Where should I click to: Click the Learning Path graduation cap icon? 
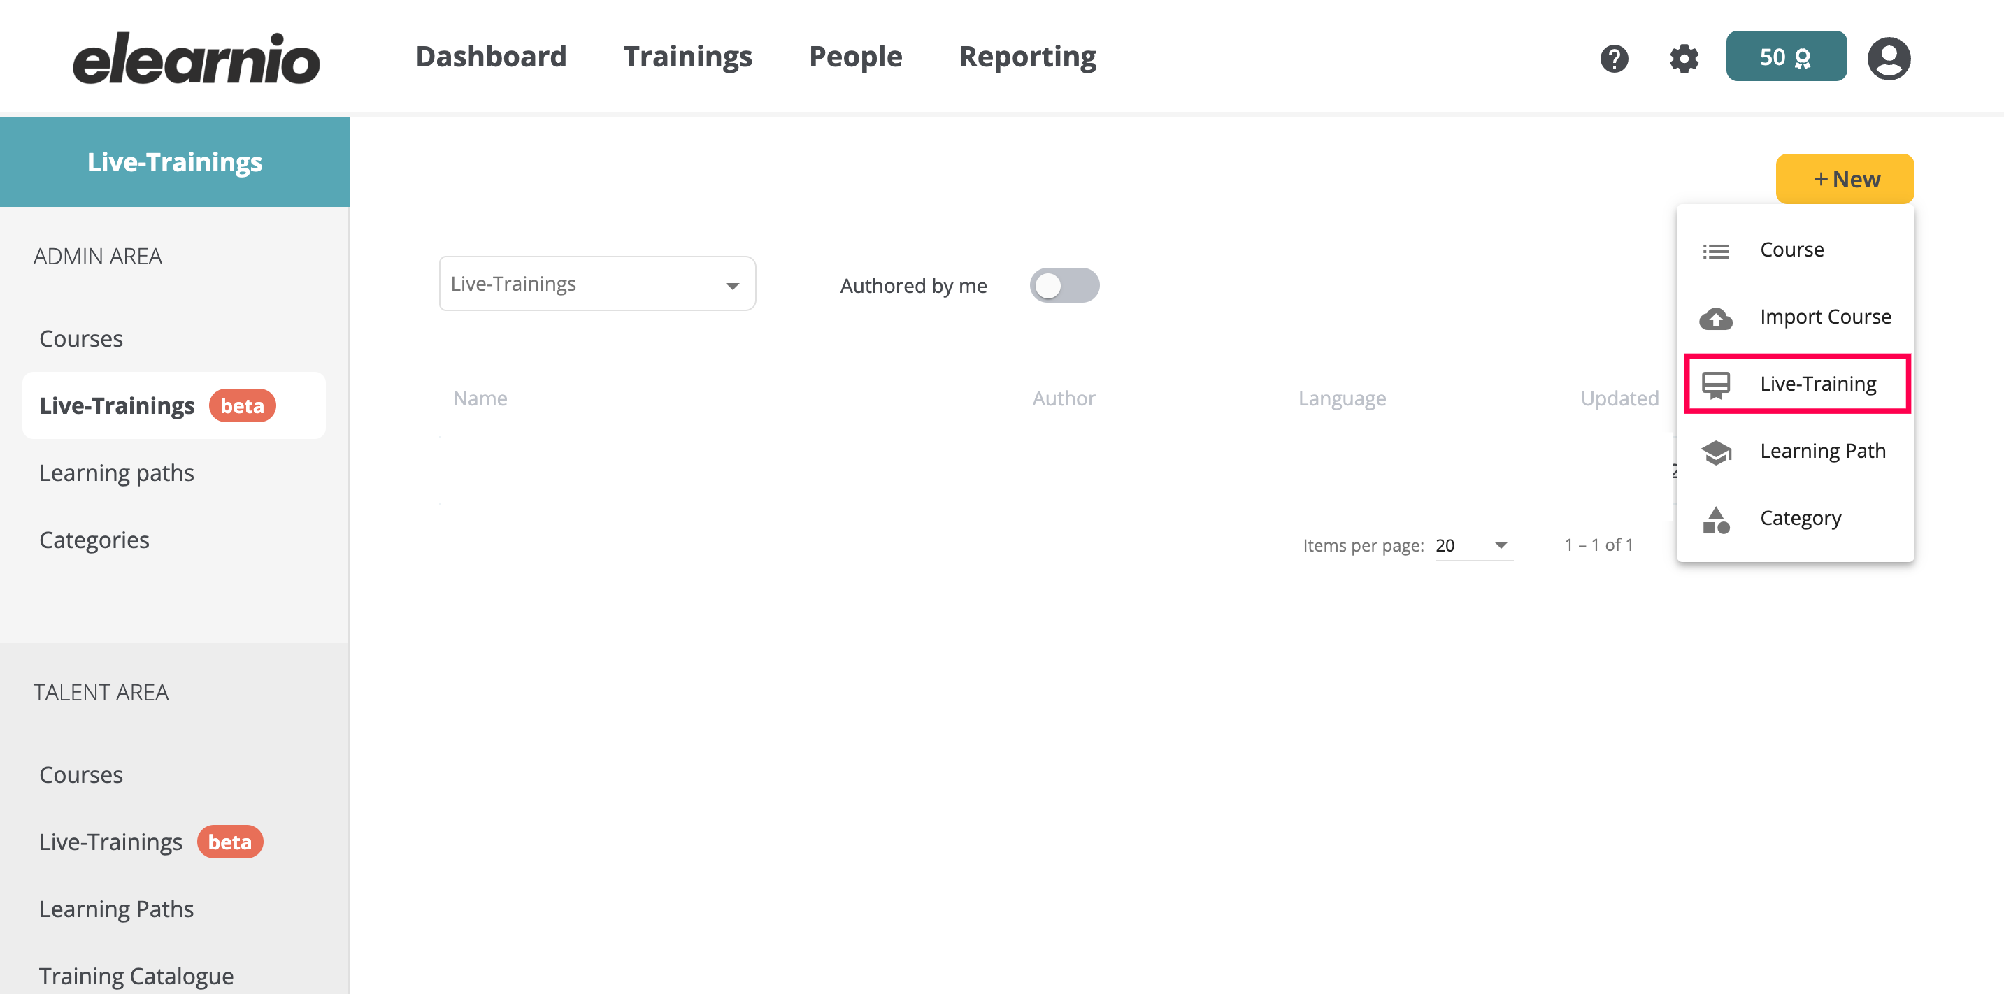(x=1715, y=451)
